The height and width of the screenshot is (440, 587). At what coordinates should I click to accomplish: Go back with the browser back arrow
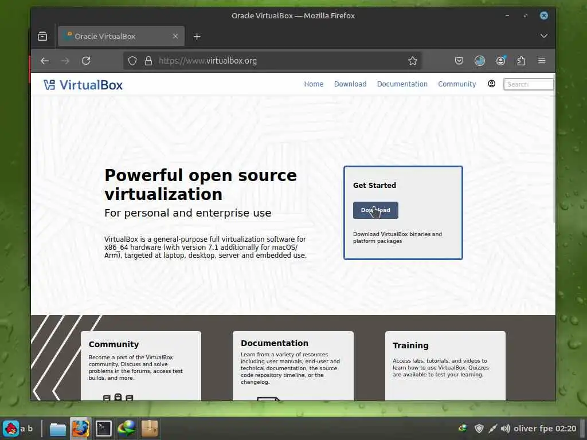coord(45,61)
